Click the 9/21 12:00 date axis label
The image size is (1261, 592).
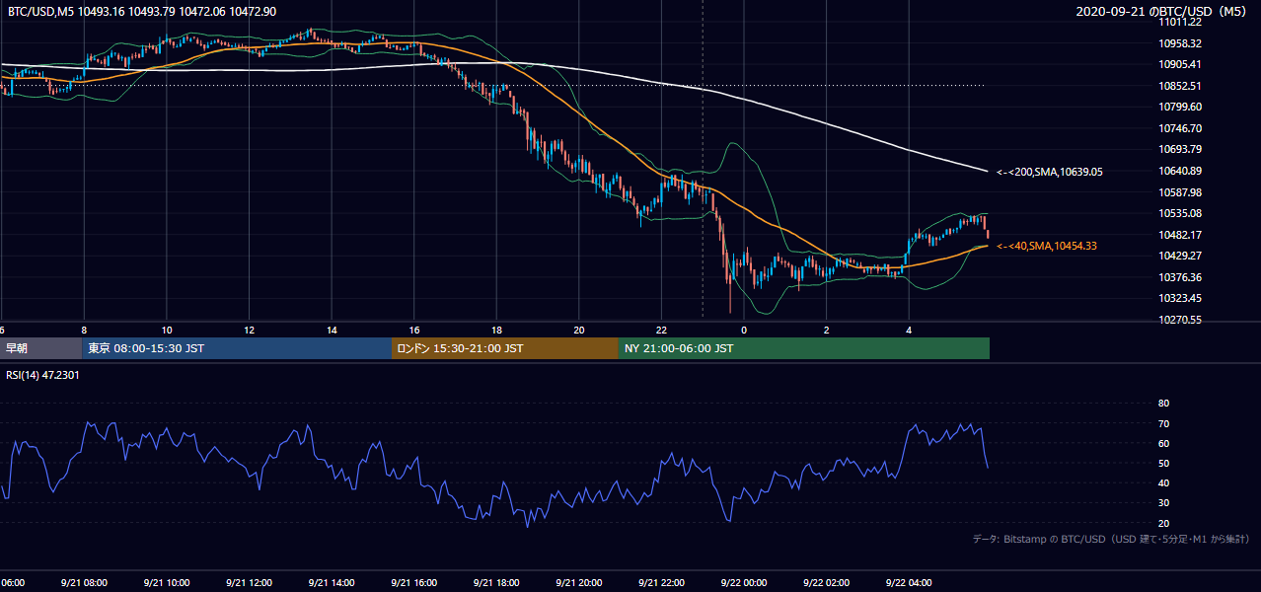pos(249,582)
